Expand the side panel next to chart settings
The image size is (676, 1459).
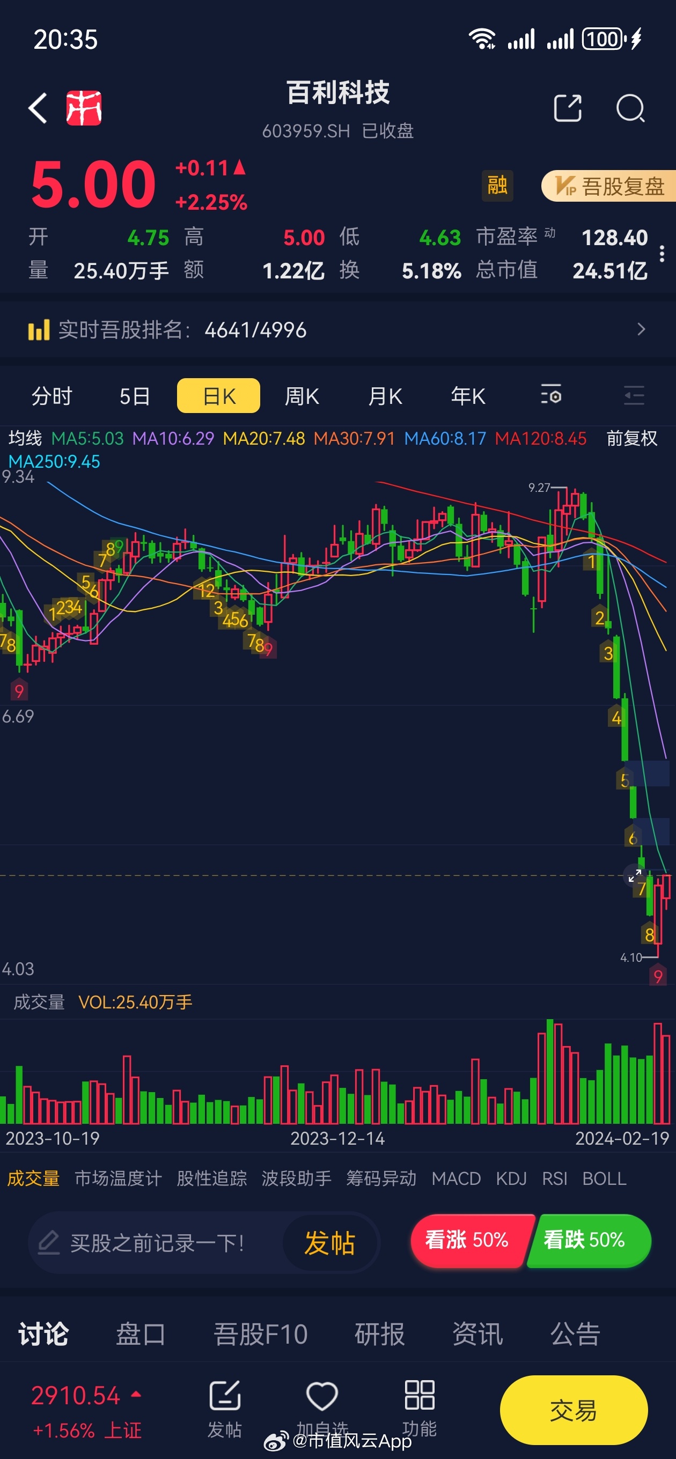click(x=634, y=395)
